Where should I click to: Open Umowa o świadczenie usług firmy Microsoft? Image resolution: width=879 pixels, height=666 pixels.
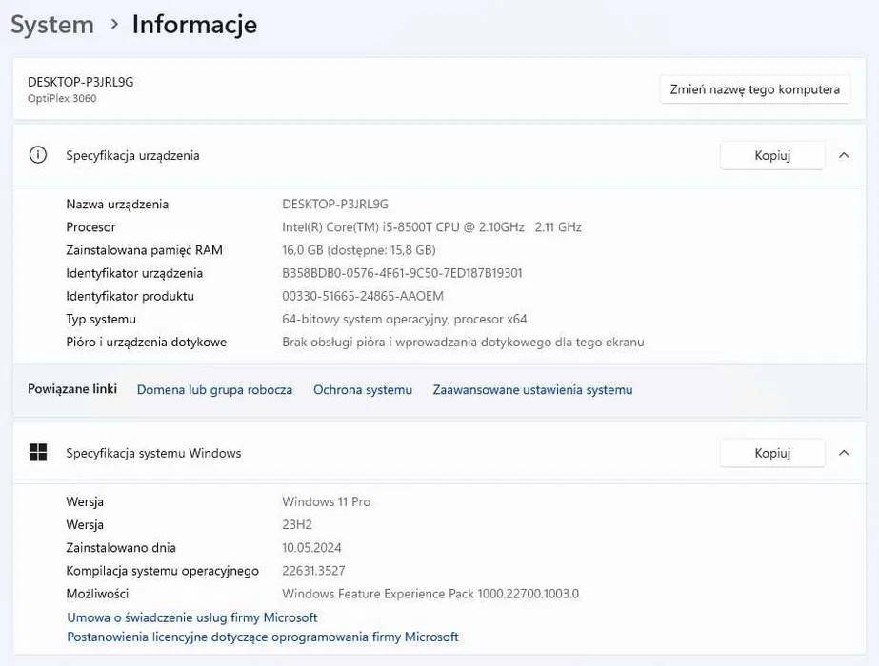tap(192, 617)
